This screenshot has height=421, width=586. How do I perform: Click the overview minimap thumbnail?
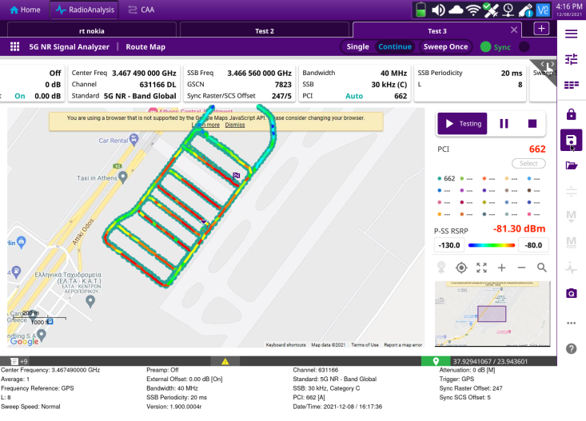click(x=492, y=314)
